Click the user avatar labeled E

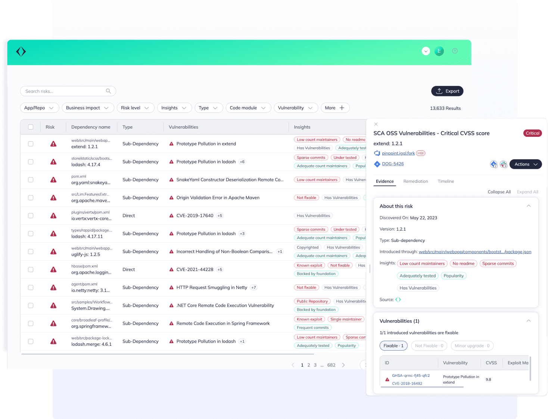click(439, 51)
